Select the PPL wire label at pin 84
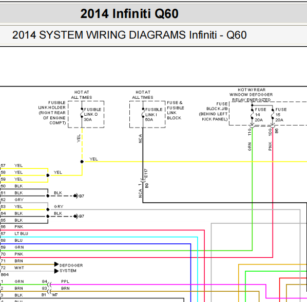The width and height of the screenshot is (307, 302). tap(65, 281)
